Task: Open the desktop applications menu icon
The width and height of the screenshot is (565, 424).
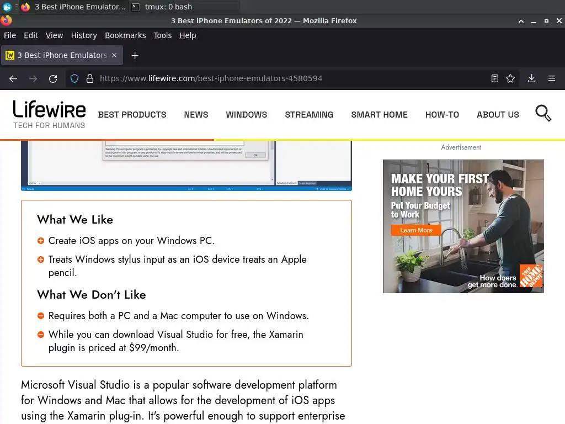Action: coord(7,7)
